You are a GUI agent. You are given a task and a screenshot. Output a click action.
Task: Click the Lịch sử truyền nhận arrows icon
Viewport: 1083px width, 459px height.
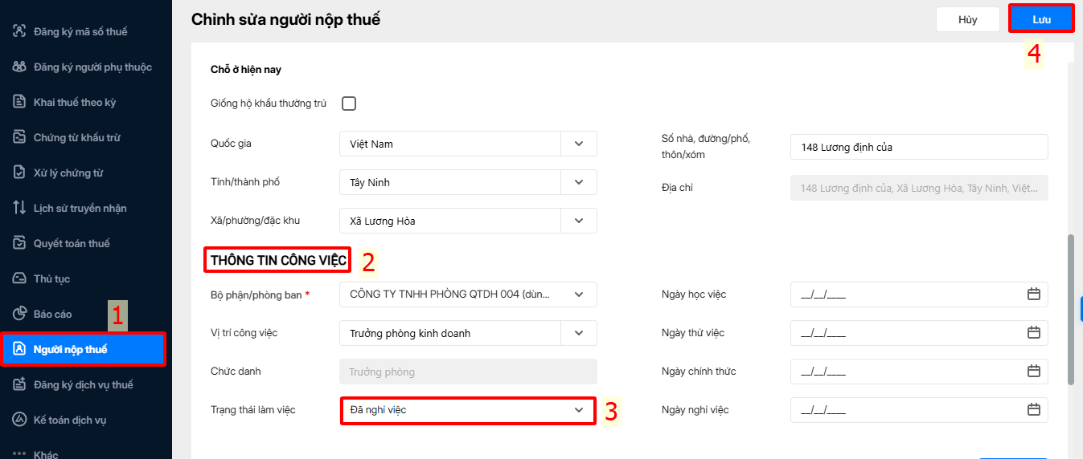pyautogui.click(x=20, y=208)
